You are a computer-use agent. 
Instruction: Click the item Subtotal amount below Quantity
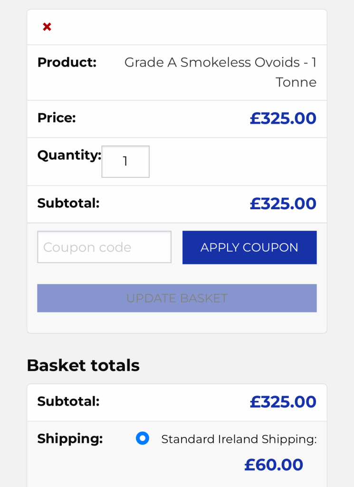[283, 204]
